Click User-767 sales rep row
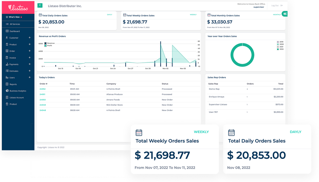The width and height of the screenshot is (319, 182). 246,112
